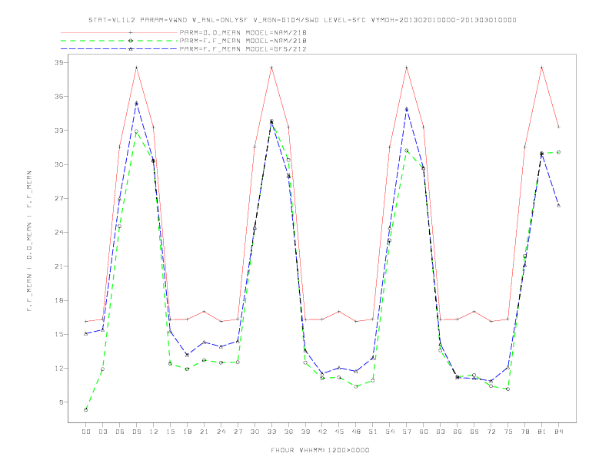Click x-axis forecast hour label 81

click(x=542, y=432)
